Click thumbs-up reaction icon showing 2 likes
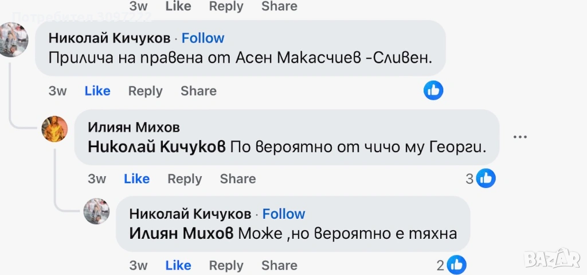 [456, 265]
